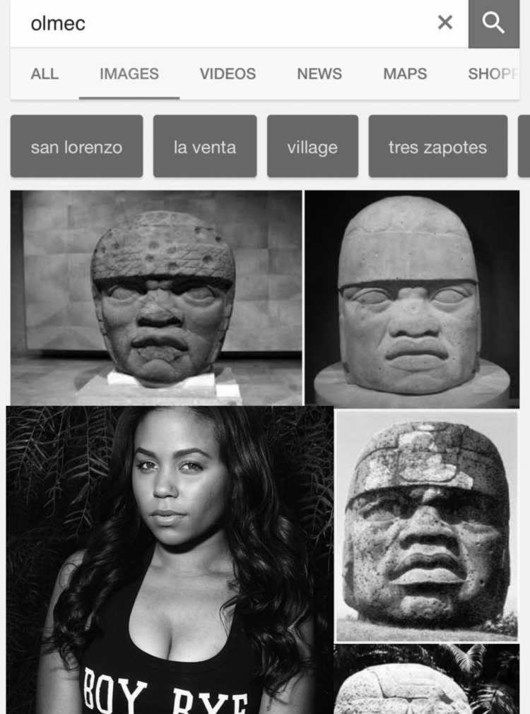Filter results by la venta chip
Image resolution: width=530 pixels, height=714 pixels.
coord(205,146)
